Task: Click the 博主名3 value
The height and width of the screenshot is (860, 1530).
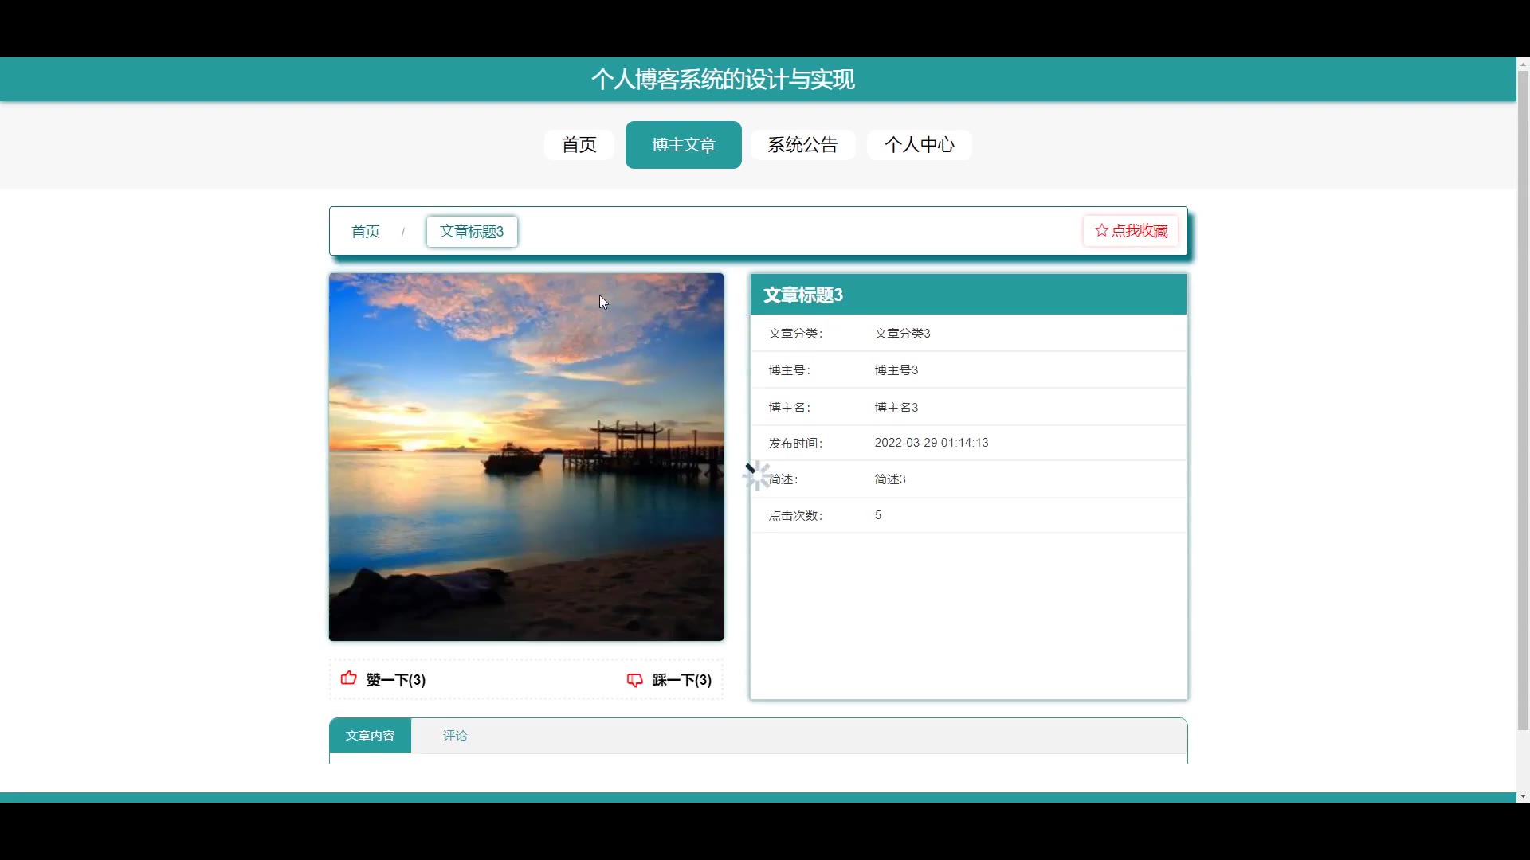Action: pos(896,408)
